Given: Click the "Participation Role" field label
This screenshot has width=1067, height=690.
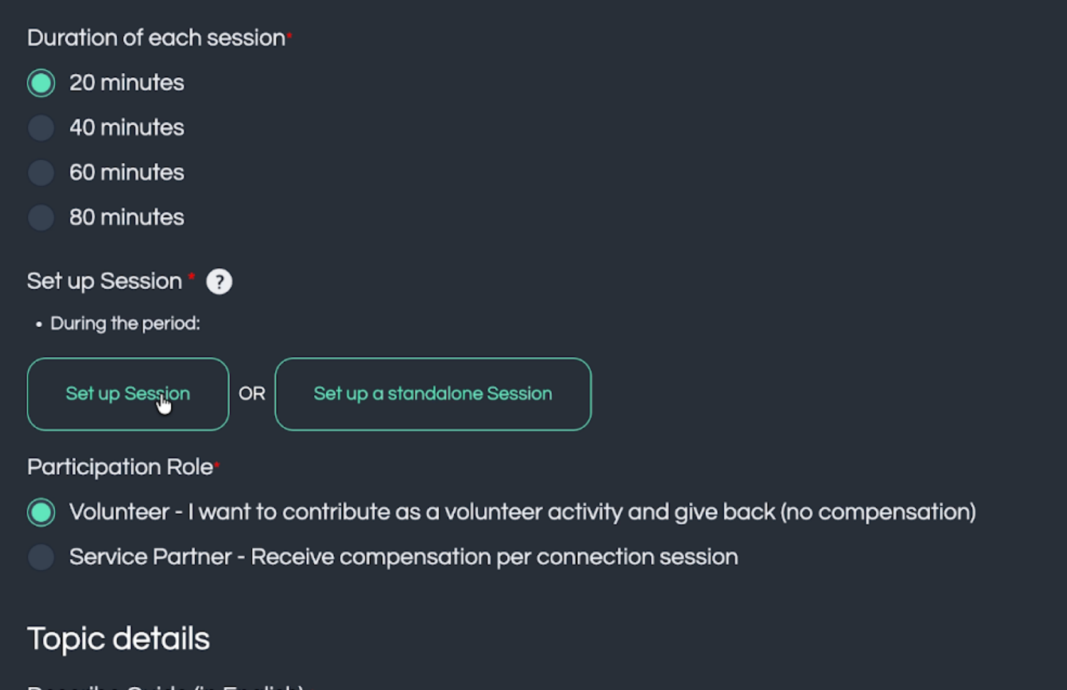Looking at the screenshot, I should pos(120,467).
